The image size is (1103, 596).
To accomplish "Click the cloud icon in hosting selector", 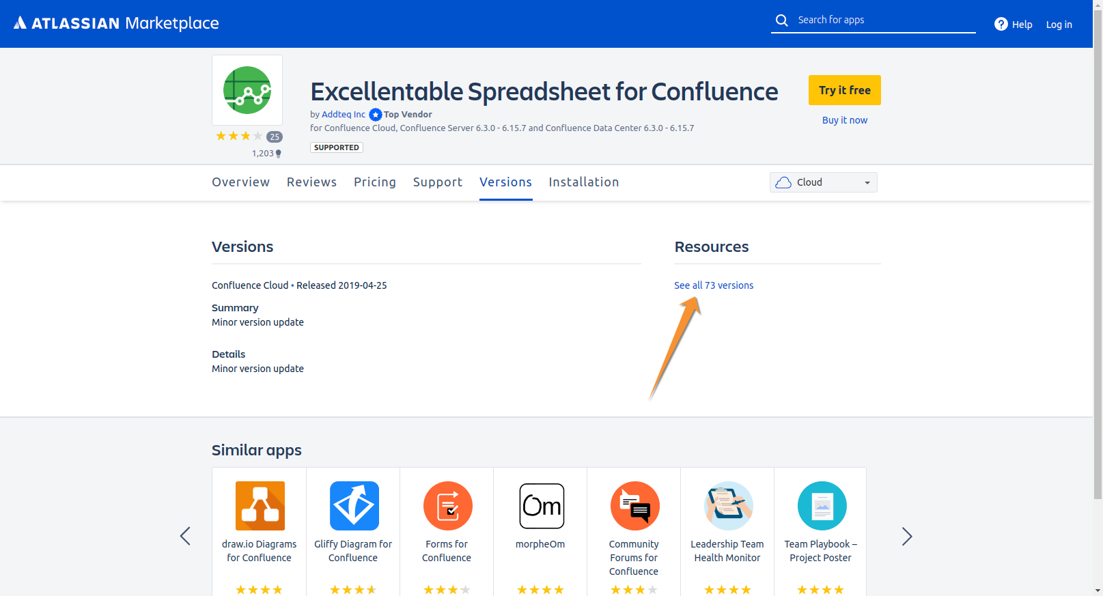I will tap(783, 182).
